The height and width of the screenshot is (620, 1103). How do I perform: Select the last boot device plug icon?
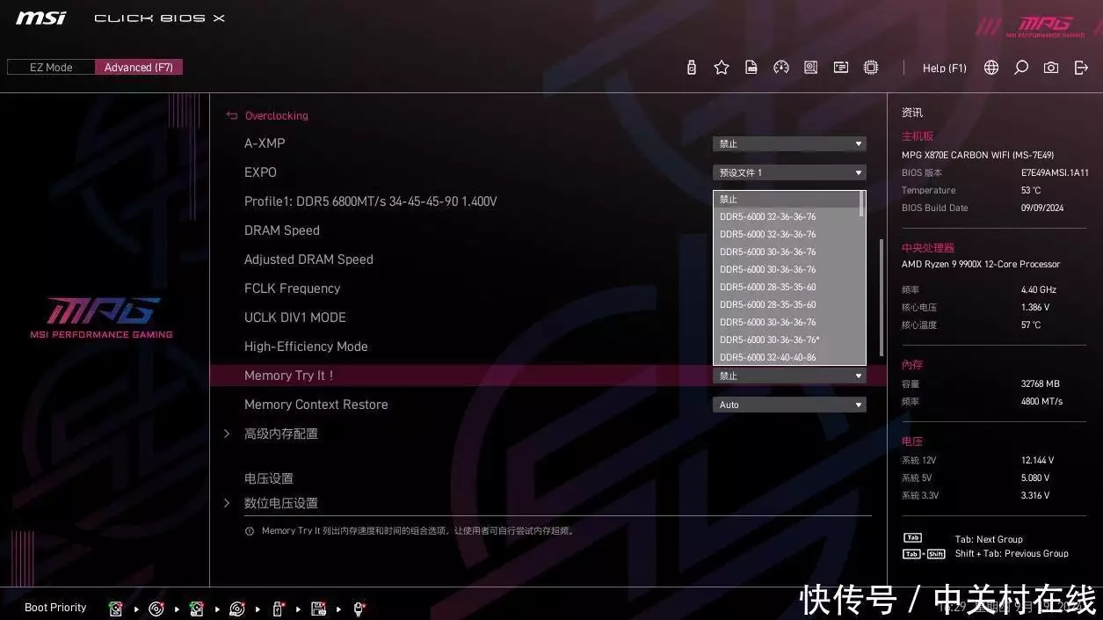point(359,609)
